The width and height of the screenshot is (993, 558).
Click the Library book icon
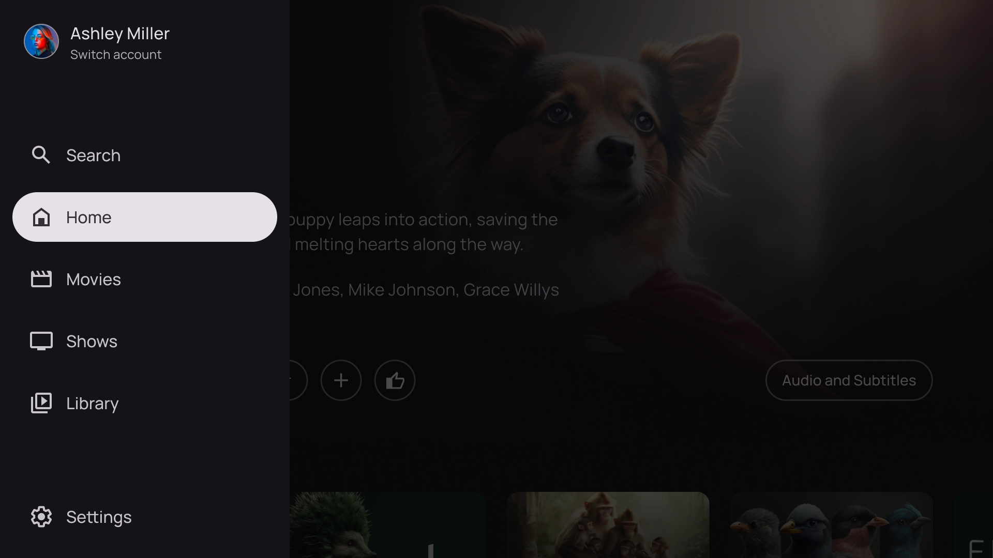pyautogui.click(x=41, y=402)
